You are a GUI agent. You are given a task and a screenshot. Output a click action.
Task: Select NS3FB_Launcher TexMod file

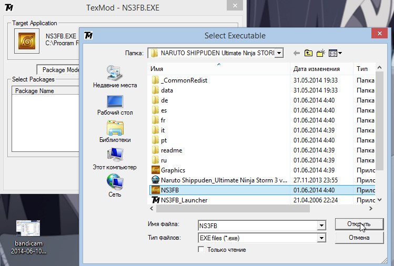coord(179,200)
